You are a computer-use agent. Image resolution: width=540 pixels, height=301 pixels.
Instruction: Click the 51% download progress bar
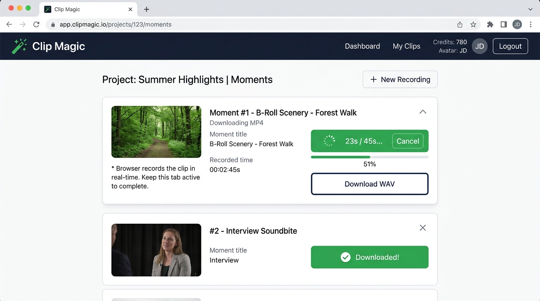pos(370,157)
